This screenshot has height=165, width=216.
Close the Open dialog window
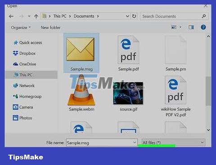point(206,6)
